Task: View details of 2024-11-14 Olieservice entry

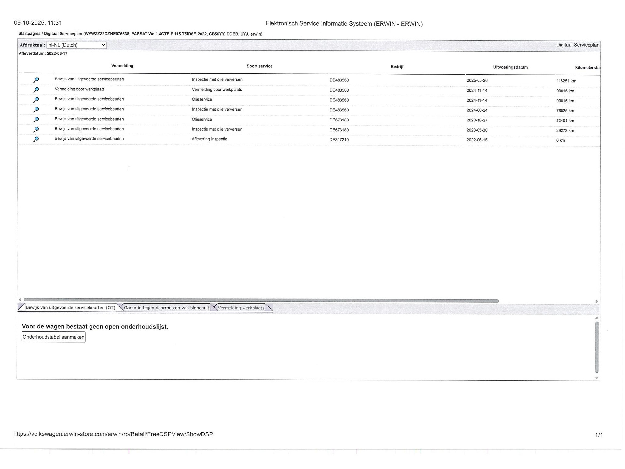Action: 36,100
